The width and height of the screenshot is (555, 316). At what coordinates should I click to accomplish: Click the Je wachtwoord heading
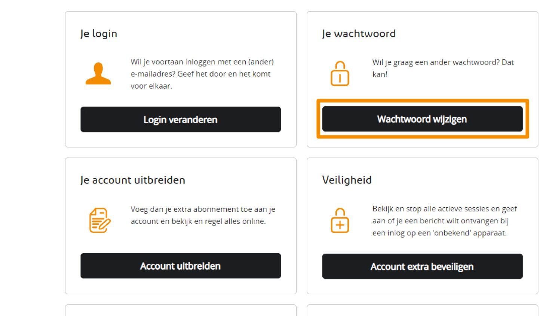point(359,33)
